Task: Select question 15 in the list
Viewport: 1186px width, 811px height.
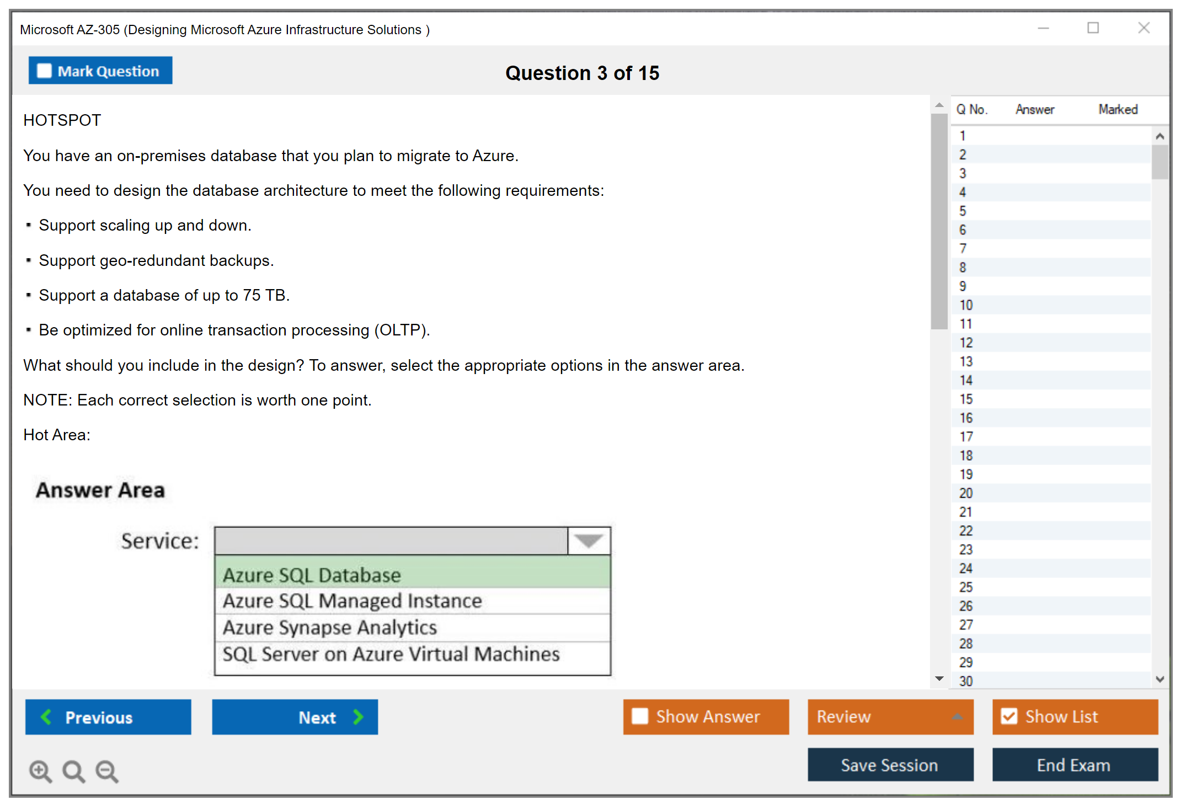Action: tap(966, 399)
